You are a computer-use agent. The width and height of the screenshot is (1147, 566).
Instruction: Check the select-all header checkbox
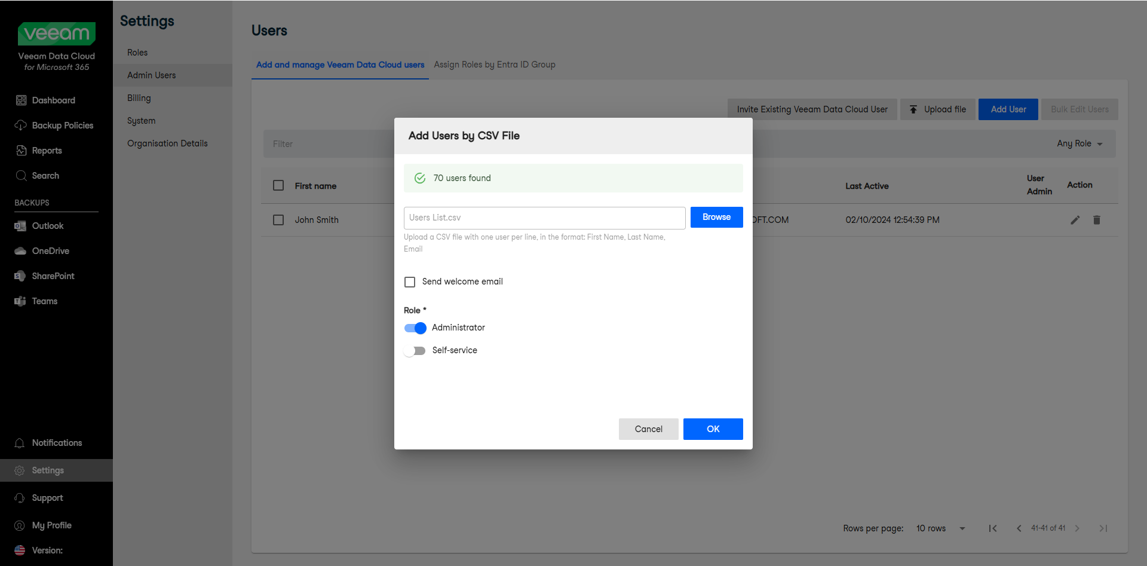click(278, 185)
